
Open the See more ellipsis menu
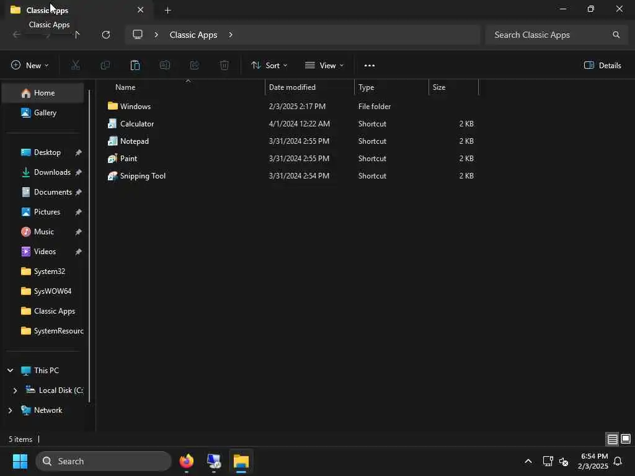(370, 66)
